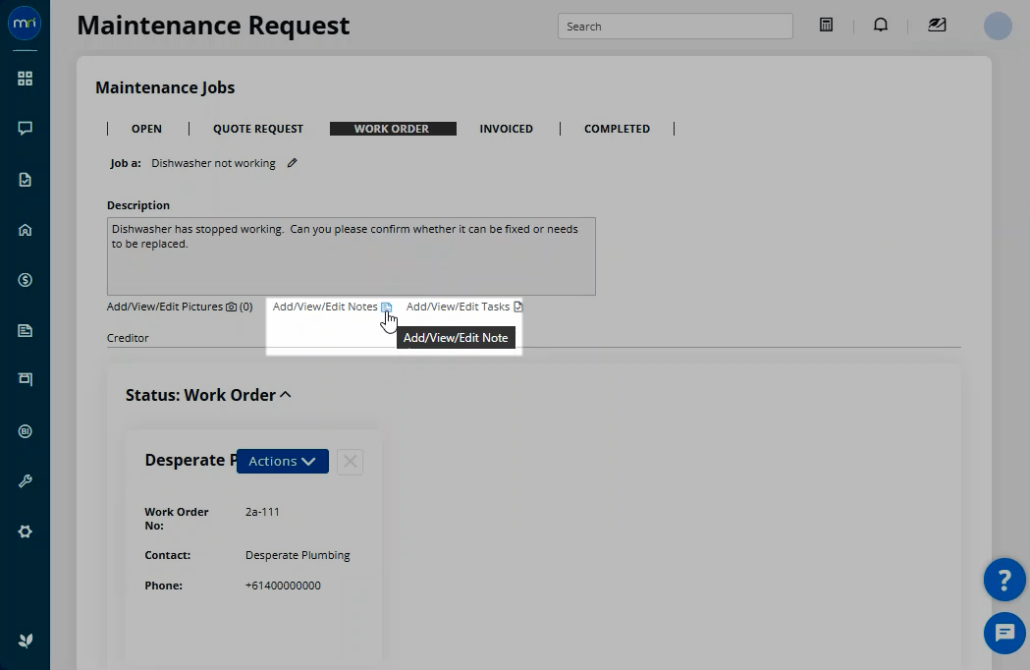Open the properties house sidebar icon

pos(25,230)
